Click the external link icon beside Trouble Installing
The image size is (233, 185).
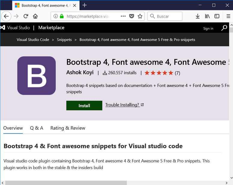coord(142,105)
